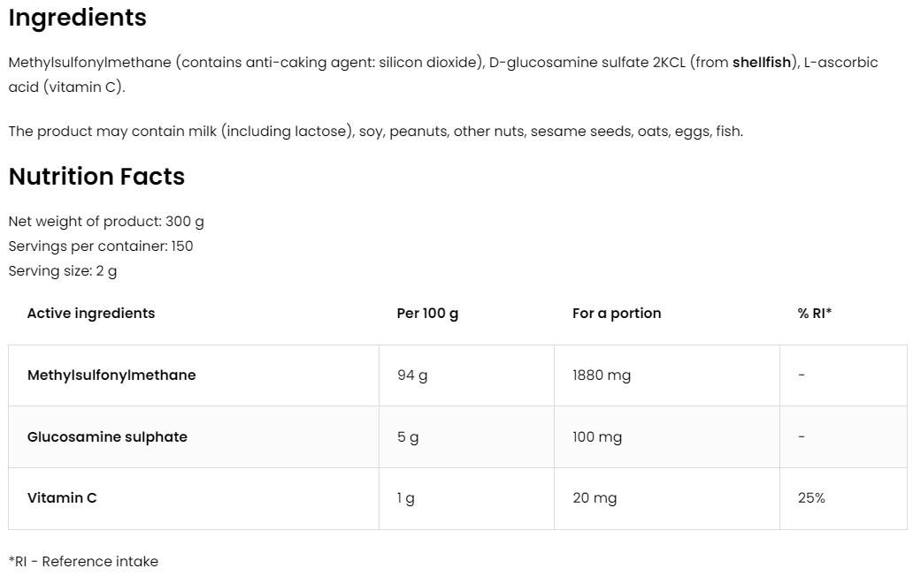
Task: Select the Vitamin C row label
Action: 62,498
